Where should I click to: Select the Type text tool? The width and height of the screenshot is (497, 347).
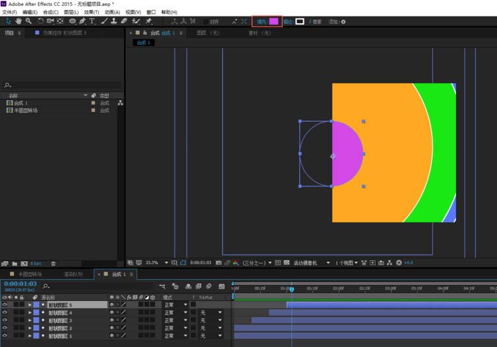coord(92,21)
